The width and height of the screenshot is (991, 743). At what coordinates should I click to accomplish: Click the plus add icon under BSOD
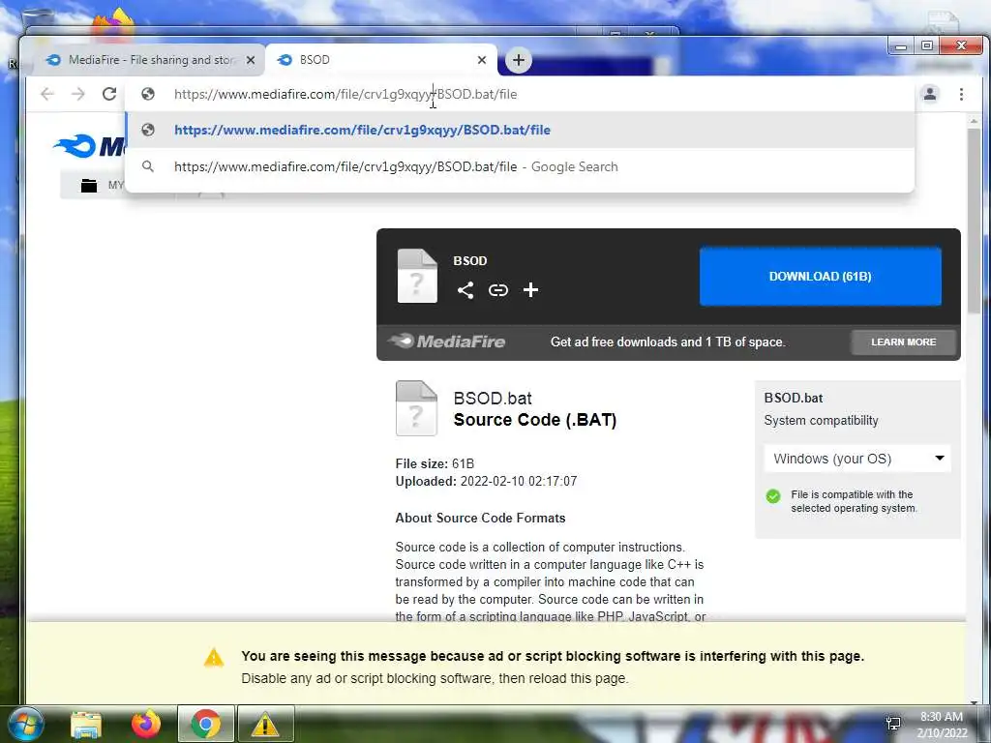click(x=531, y=290)
